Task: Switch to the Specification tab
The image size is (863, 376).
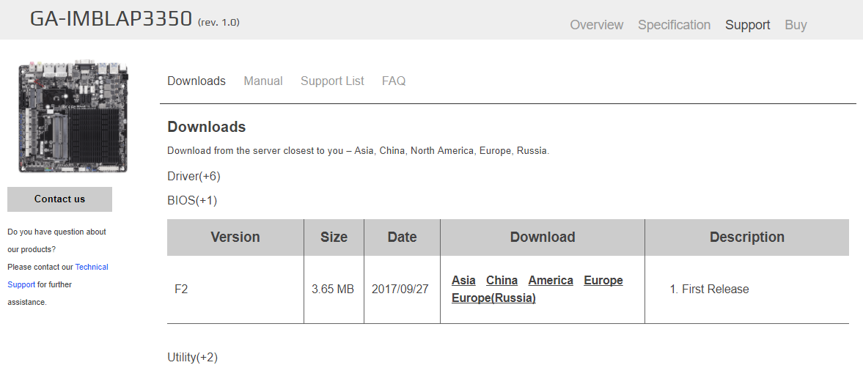Action: [x=675, y=25]
